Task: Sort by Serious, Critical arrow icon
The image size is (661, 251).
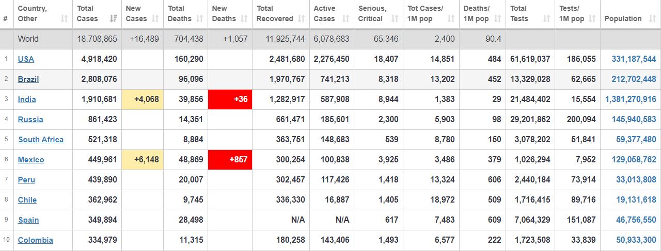Action: click(x=395, y=19)
